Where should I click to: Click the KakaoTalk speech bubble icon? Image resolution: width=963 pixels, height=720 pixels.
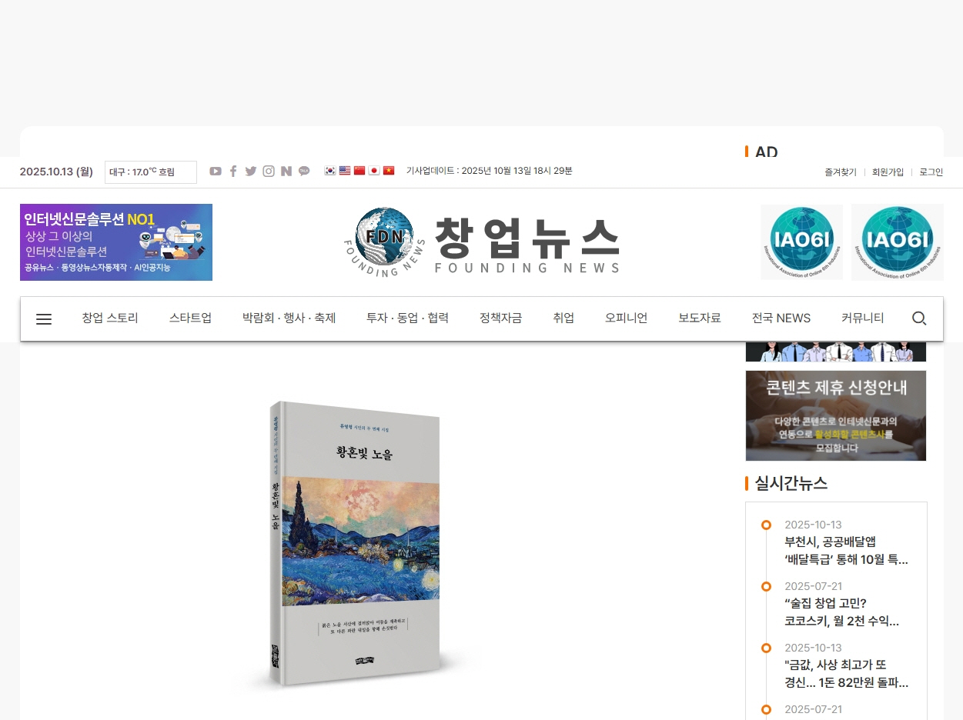point(304,172)
